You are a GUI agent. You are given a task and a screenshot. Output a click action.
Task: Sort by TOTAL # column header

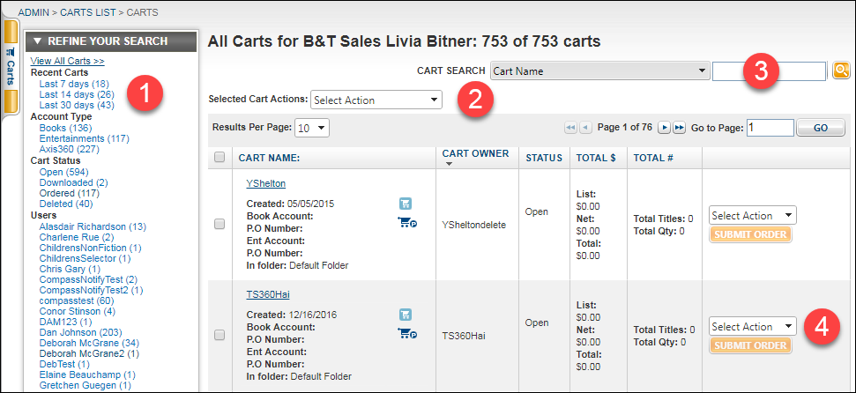(x=653, y=158)
